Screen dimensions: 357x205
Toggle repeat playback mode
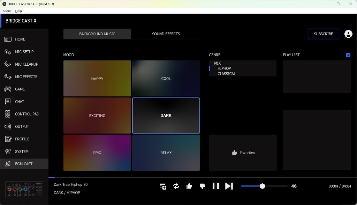click(x=176, y=186)
